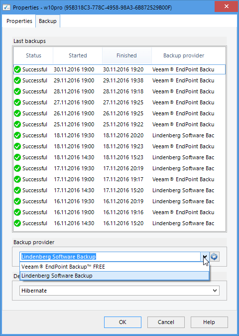Click green check icon of 18.11.2016 19:30 backup

[x=17, y=135]
